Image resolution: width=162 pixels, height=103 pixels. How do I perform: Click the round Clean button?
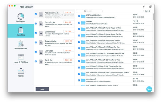click(x=149, y=89)
